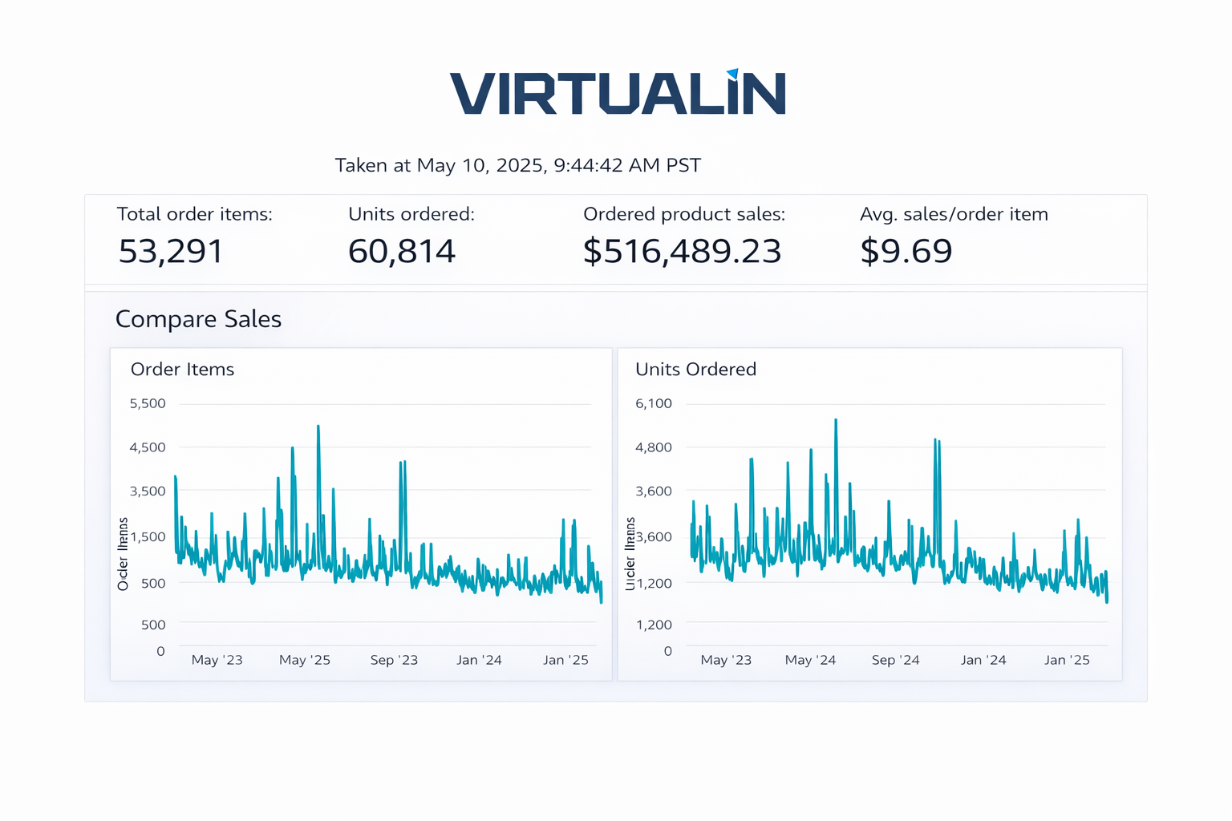This screenshot has height=821, width=1232.
Task: Click the 5,500 y-axis label
Action: (x=148, y=403)
